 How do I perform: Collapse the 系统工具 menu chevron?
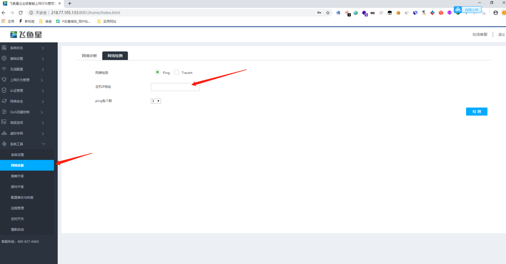coord(44,144)
